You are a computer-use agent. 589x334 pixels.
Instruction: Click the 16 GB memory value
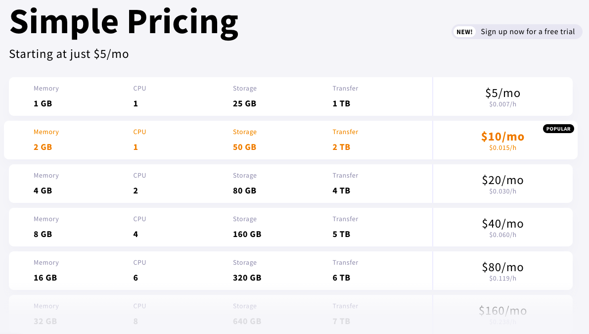(x=45, y=278)
